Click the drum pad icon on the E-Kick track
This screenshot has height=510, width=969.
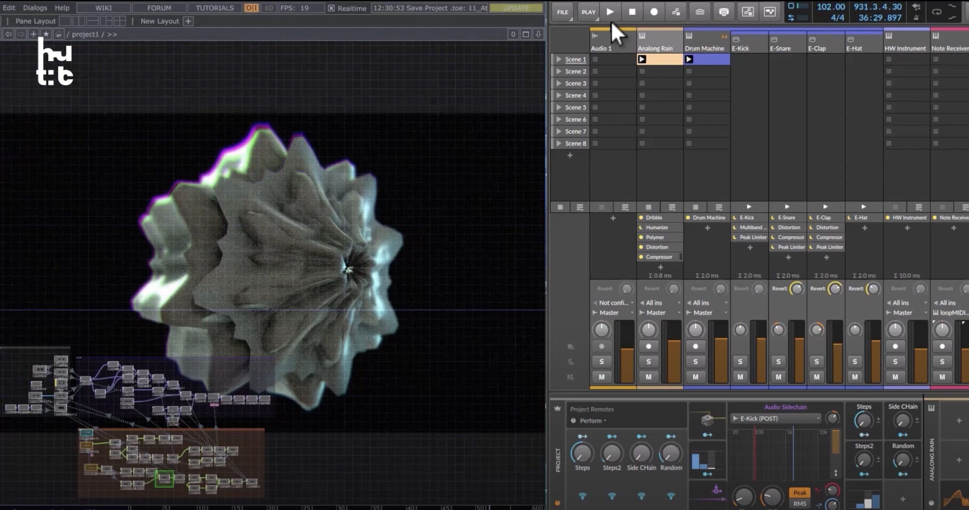[736, 39]
